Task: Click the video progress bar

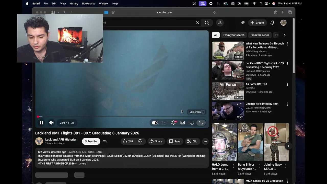Action: pos(122,117)
